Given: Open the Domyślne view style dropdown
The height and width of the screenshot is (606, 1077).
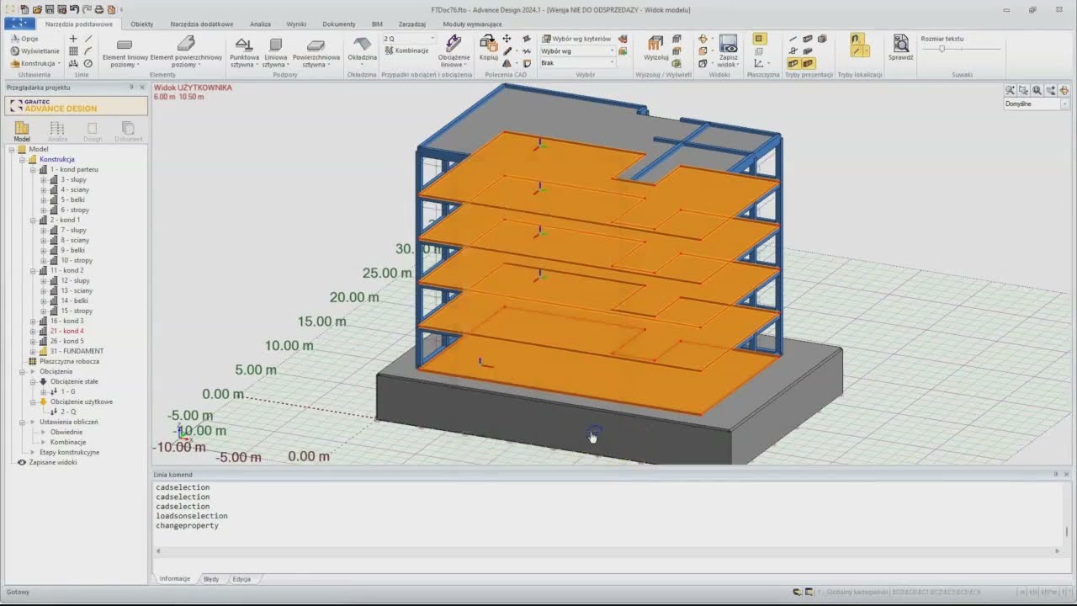Looking at the screenshot, I should tap(1036, 104).
